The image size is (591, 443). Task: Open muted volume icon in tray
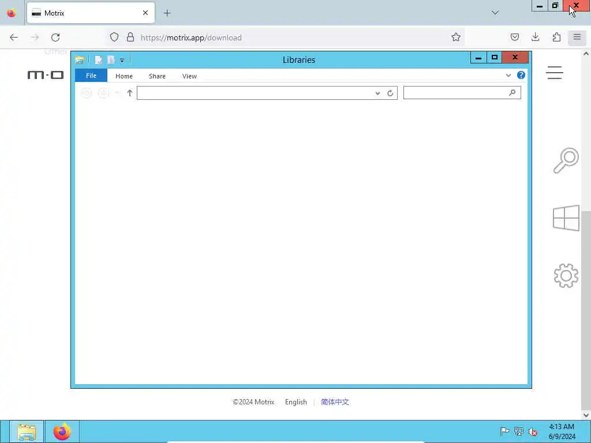tap(533, 431)
